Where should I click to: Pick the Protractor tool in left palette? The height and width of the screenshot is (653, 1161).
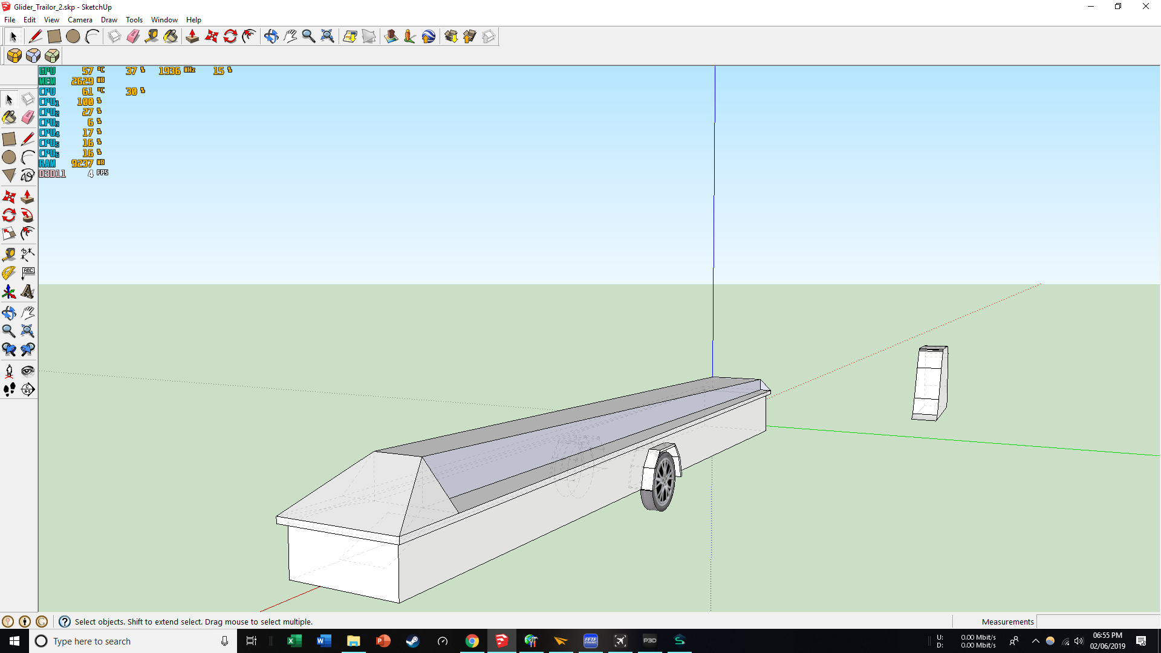[9, 273]
